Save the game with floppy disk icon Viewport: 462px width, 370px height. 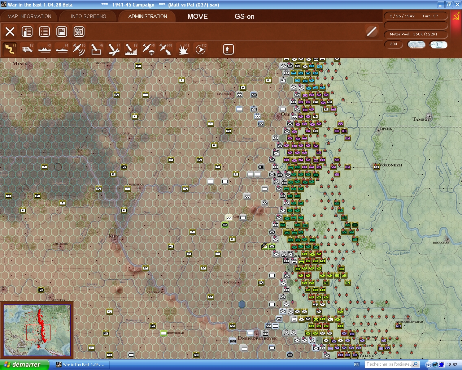62,31
